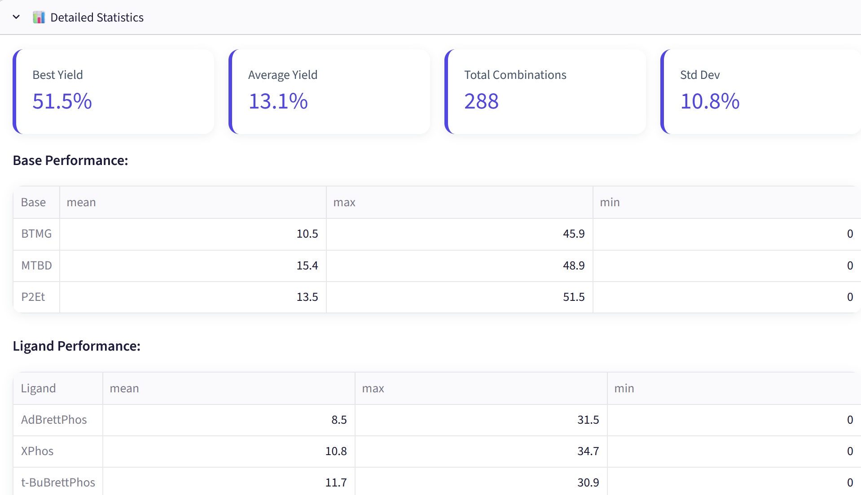The width and height of the screenshot is (861, 495).
Task: Click the mean header in Ligand table
Action: point(124,388)
